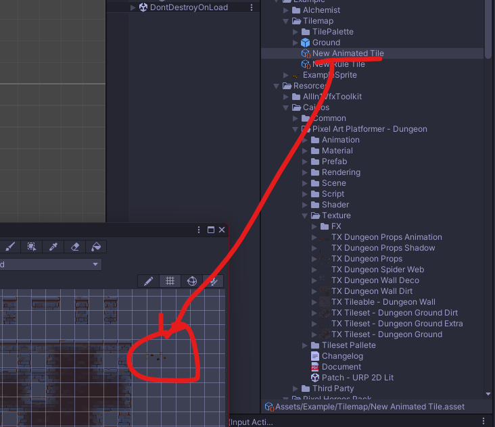Expand the Alchemist folder
The image size is (495, 427).
point(285,10)
